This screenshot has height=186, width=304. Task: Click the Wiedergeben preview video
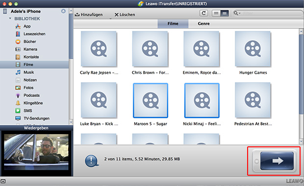point(36,152)
